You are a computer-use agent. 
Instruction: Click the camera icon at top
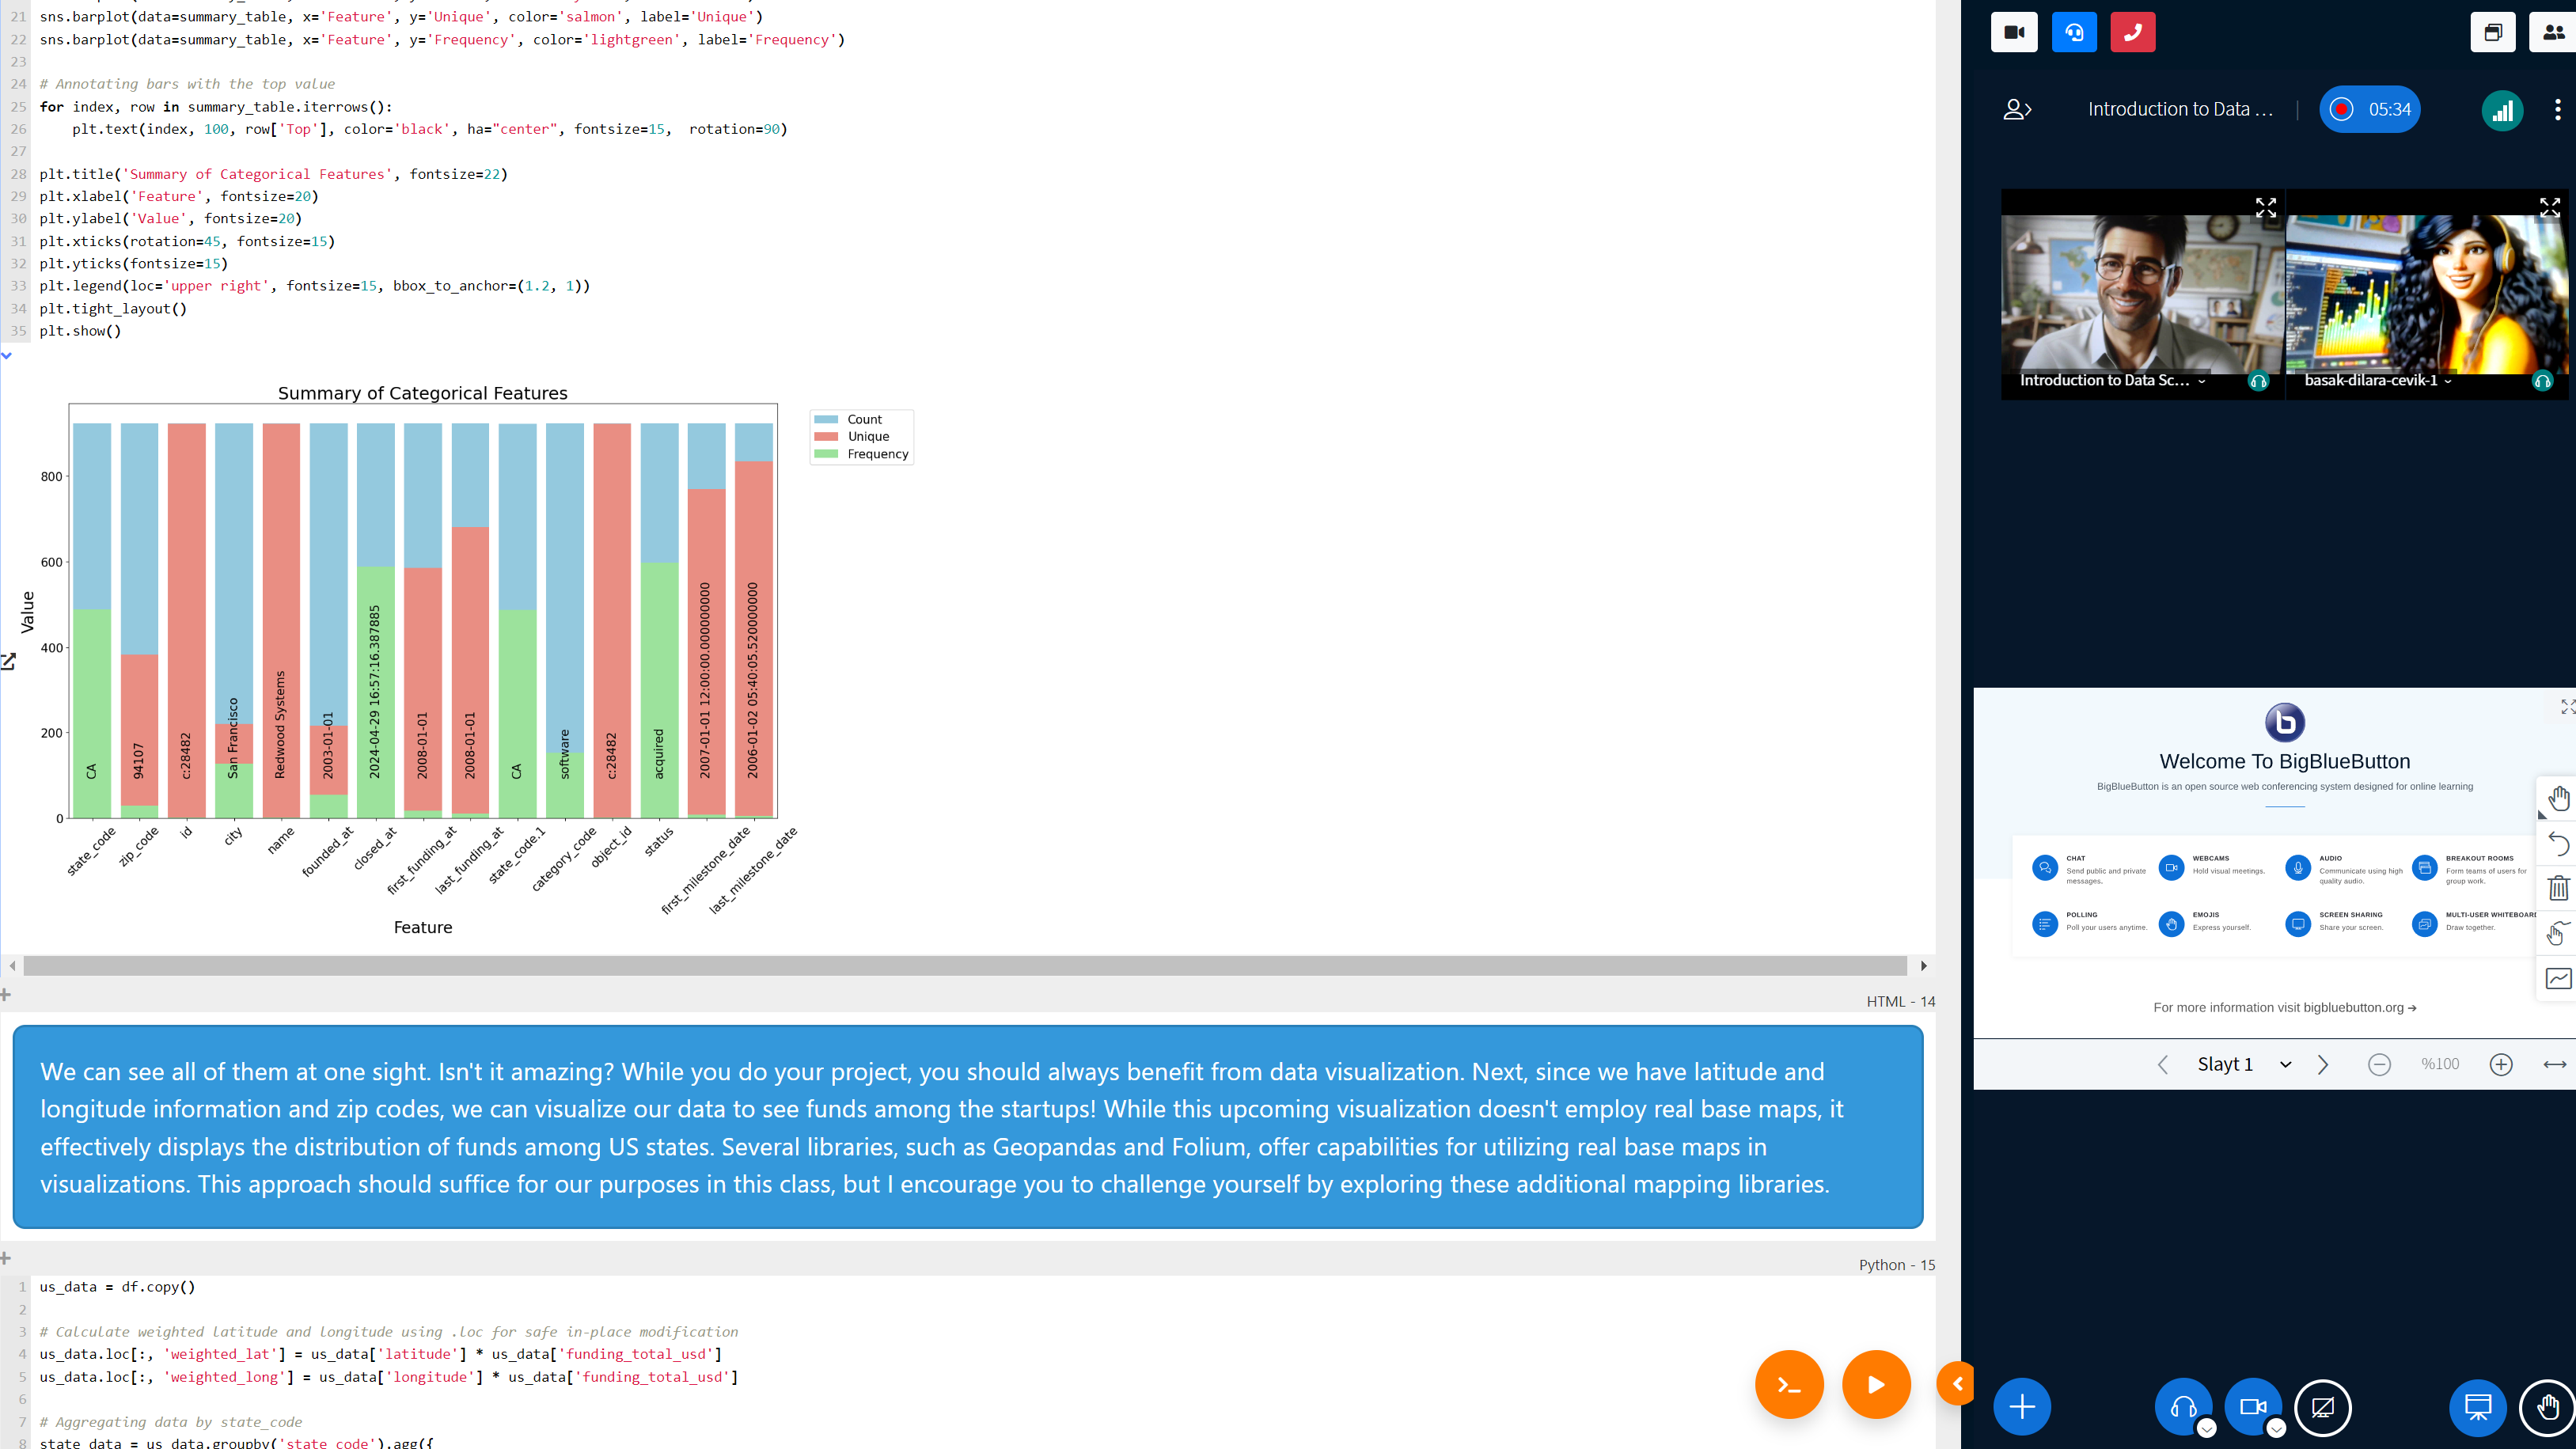click(x=2013, y=32)
